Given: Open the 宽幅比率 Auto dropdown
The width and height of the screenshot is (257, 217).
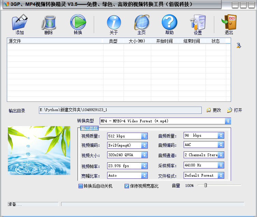Looking at the screenshot, I should pos(144,175).
